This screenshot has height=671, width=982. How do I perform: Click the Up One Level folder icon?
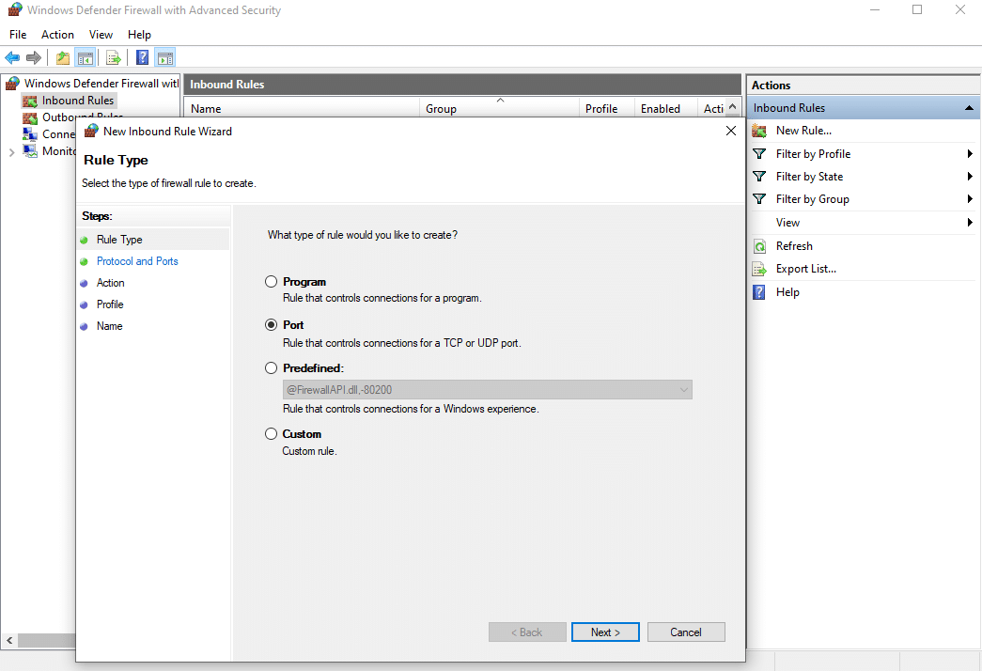click(62, 58)
